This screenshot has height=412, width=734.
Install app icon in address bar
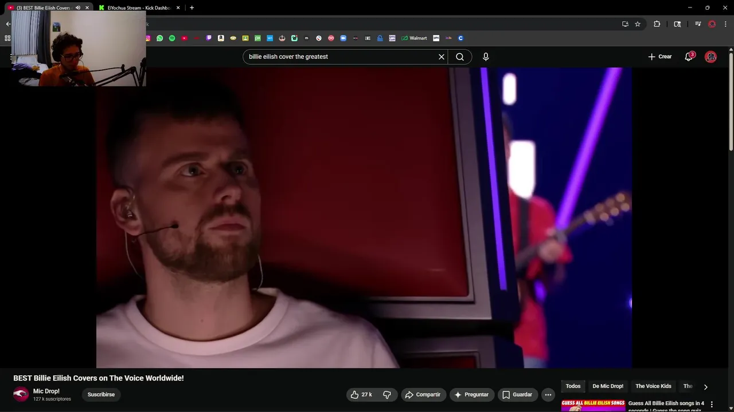[625, 24]
